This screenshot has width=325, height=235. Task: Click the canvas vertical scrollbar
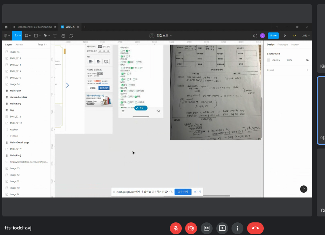262,117
